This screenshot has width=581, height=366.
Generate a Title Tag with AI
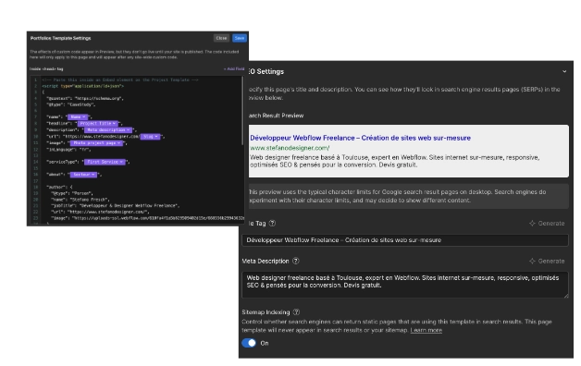pos(547,223)
